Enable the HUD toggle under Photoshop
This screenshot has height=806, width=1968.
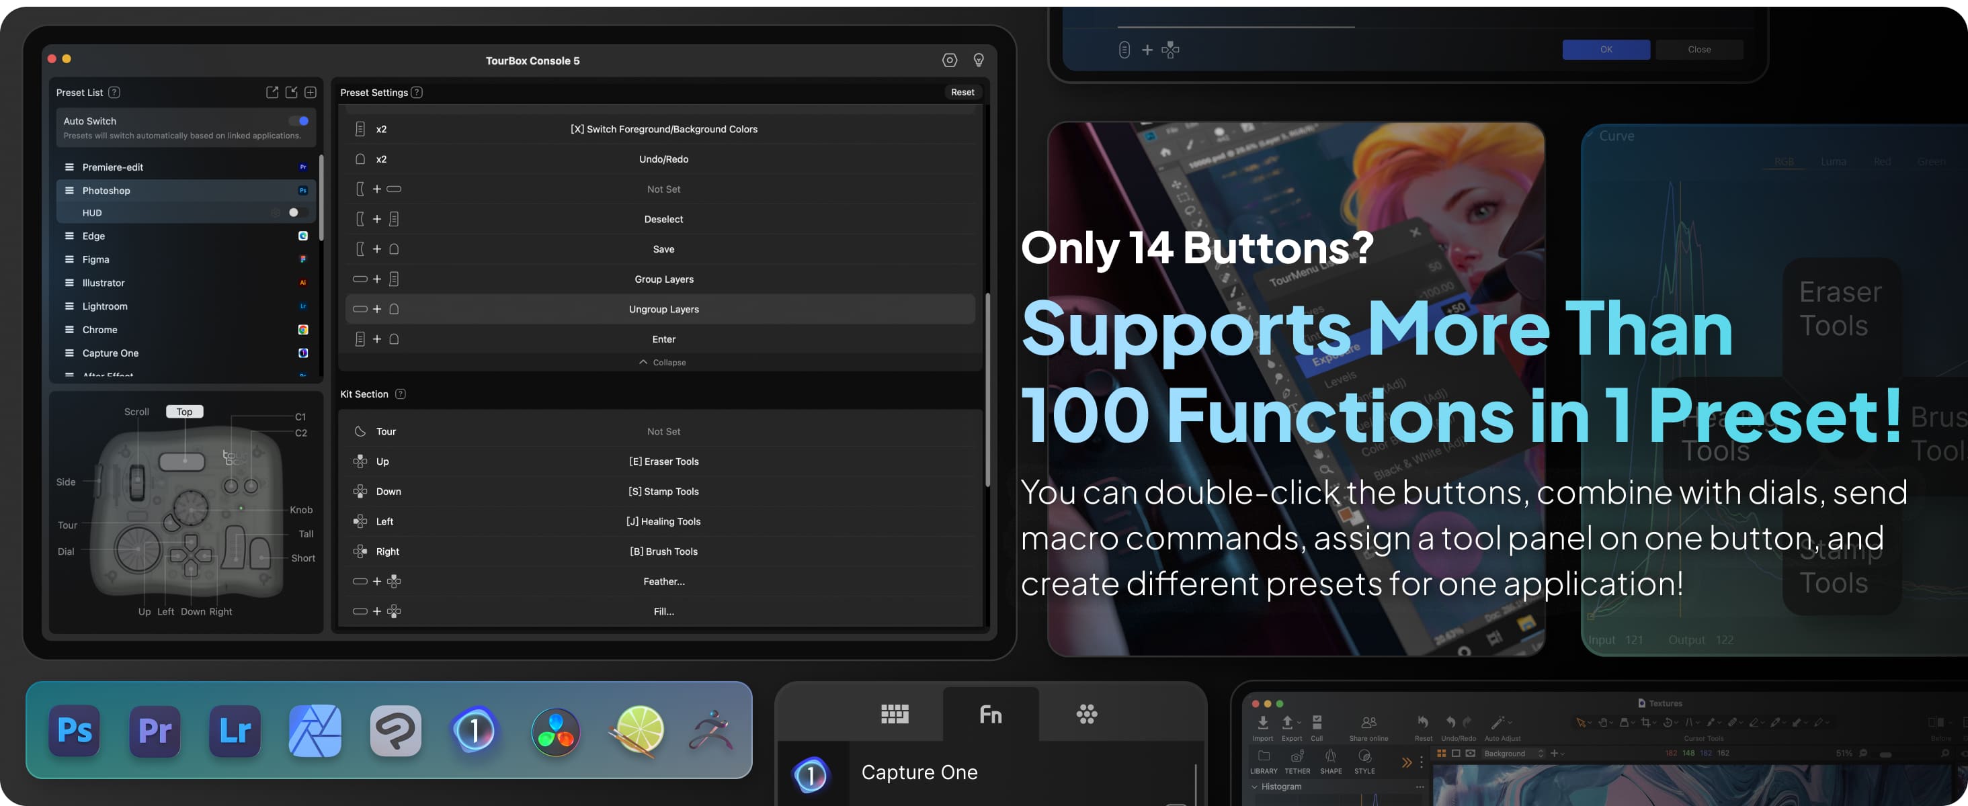point(297,213)
